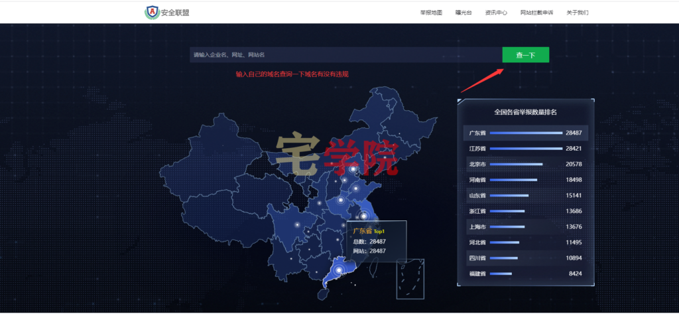Screen dimensions: 679x314
Task: Click Hainan island on the map
Action: coord(323,295)
